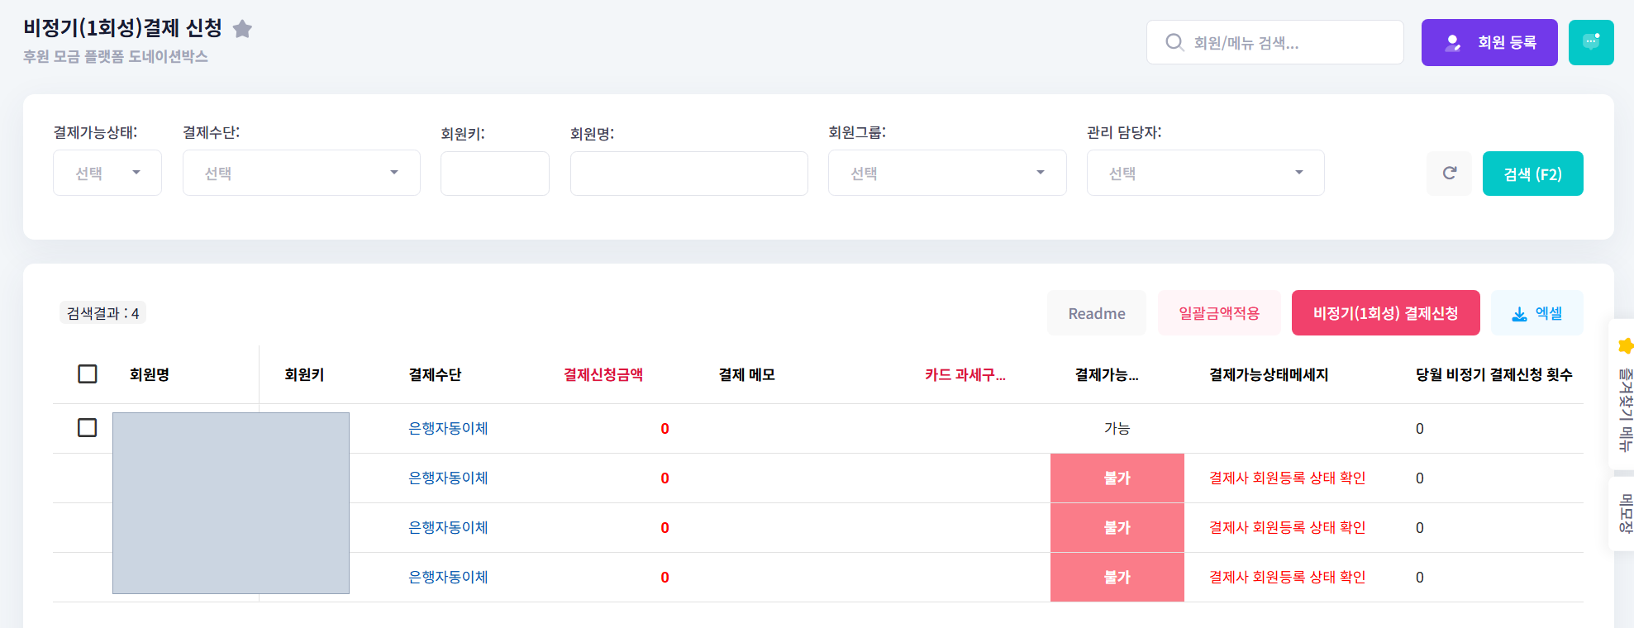Click the 당월 비정기 결제신청 횟수 header

(x=1494, y=374)
